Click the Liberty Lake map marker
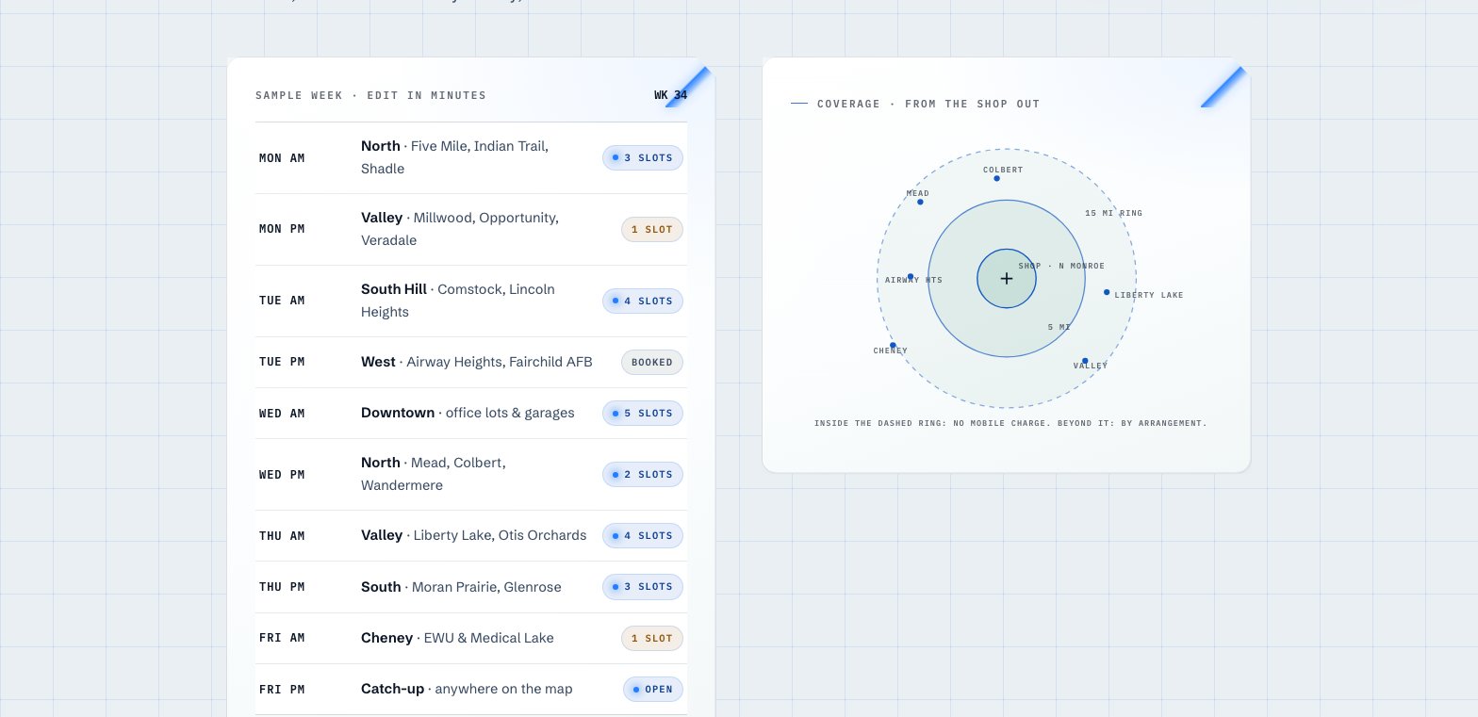This screenshot has height=717, width=1478. [x=1107, y=292]
